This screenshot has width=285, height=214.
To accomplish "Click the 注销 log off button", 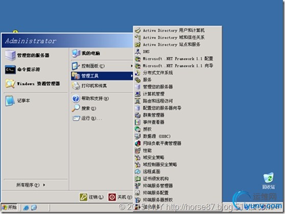I will [92, 197].
